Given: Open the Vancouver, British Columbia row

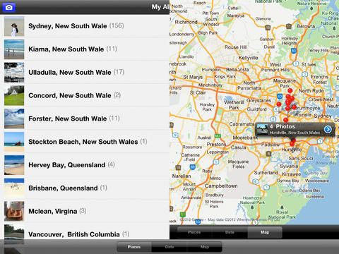Looking at the screenshot, I should (x=85, y=234).
